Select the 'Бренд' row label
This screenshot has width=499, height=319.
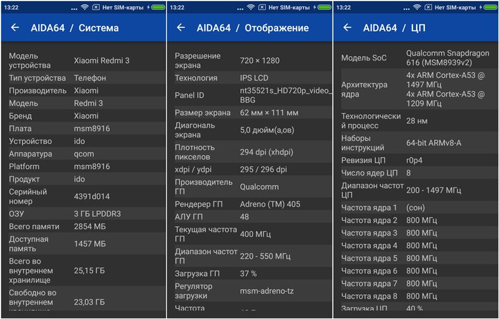[x=21, y=116]
